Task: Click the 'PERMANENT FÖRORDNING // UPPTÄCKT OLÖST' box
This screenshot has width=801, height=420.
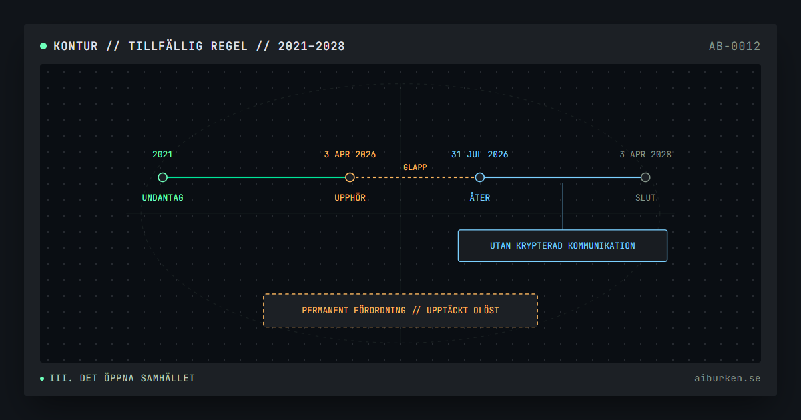Action: pos(400,311)
